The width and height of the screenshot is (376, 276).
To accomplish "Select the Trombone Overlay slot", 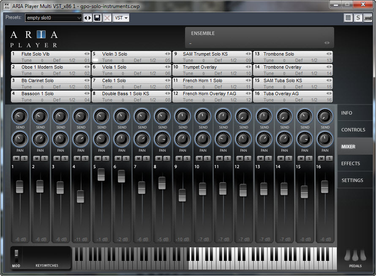I will pos(293,70).
